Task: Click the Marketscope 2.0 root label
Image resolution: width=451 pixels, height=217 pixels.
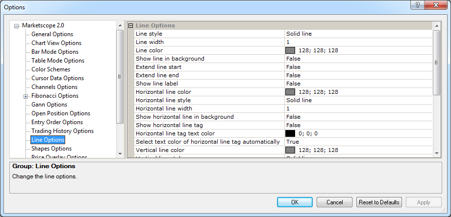Action: coord(43,25)
